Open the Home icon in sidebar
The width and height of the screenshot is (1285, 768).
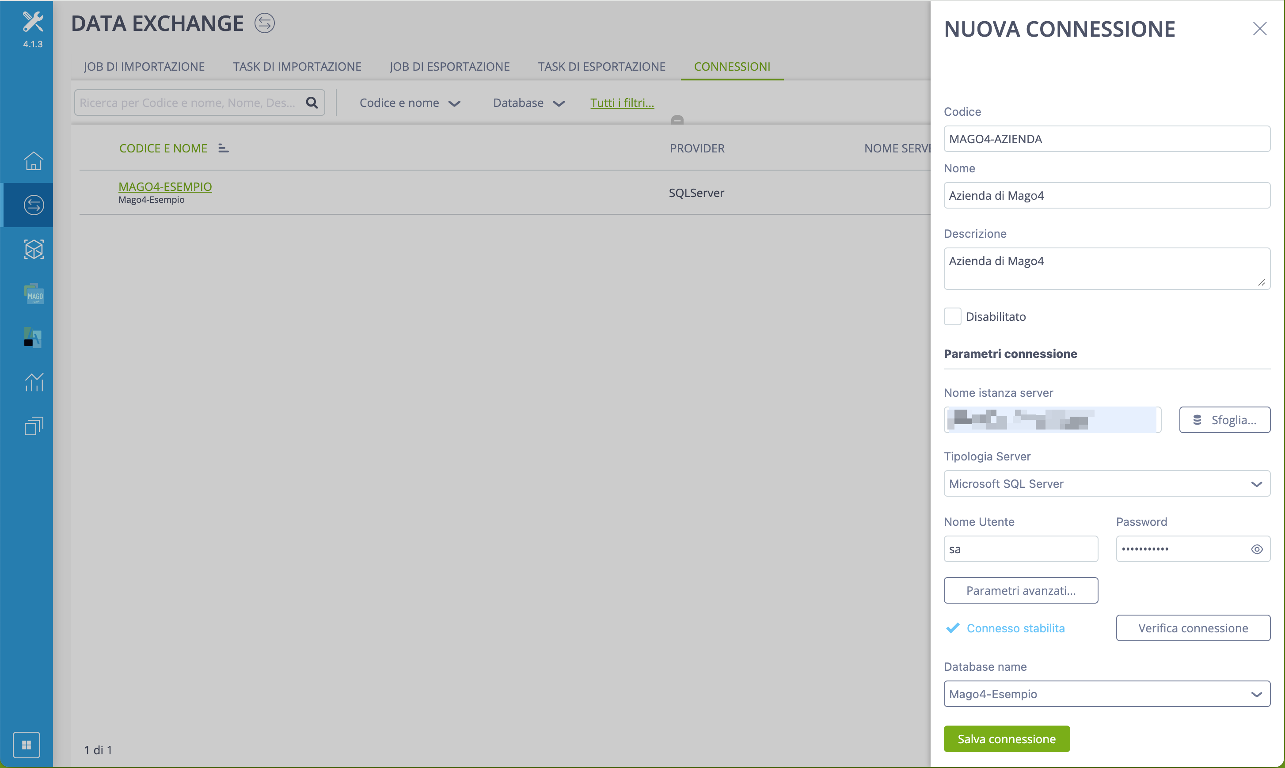(x=34, y=161)
